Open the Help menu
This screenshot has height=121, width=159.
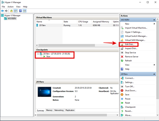tap(25, 7)
